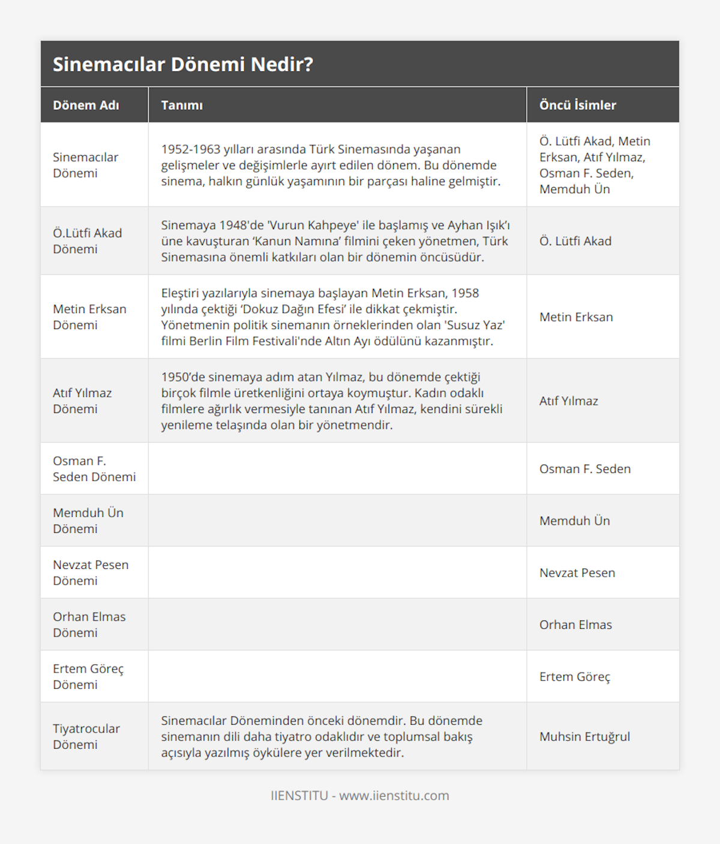720x844 pixels.
Task: Select the 'Memduh Ün Dönemi' row name cell
Action: click(88, 520)
